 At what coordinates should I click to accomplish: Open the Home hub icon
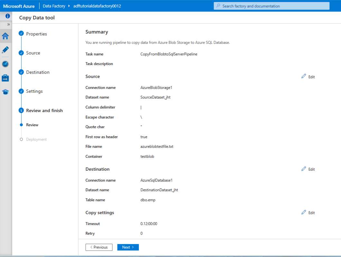point(5,36)
